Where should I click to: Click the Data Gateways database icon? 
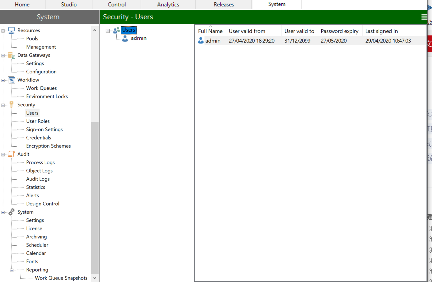(x=12, y=55)
